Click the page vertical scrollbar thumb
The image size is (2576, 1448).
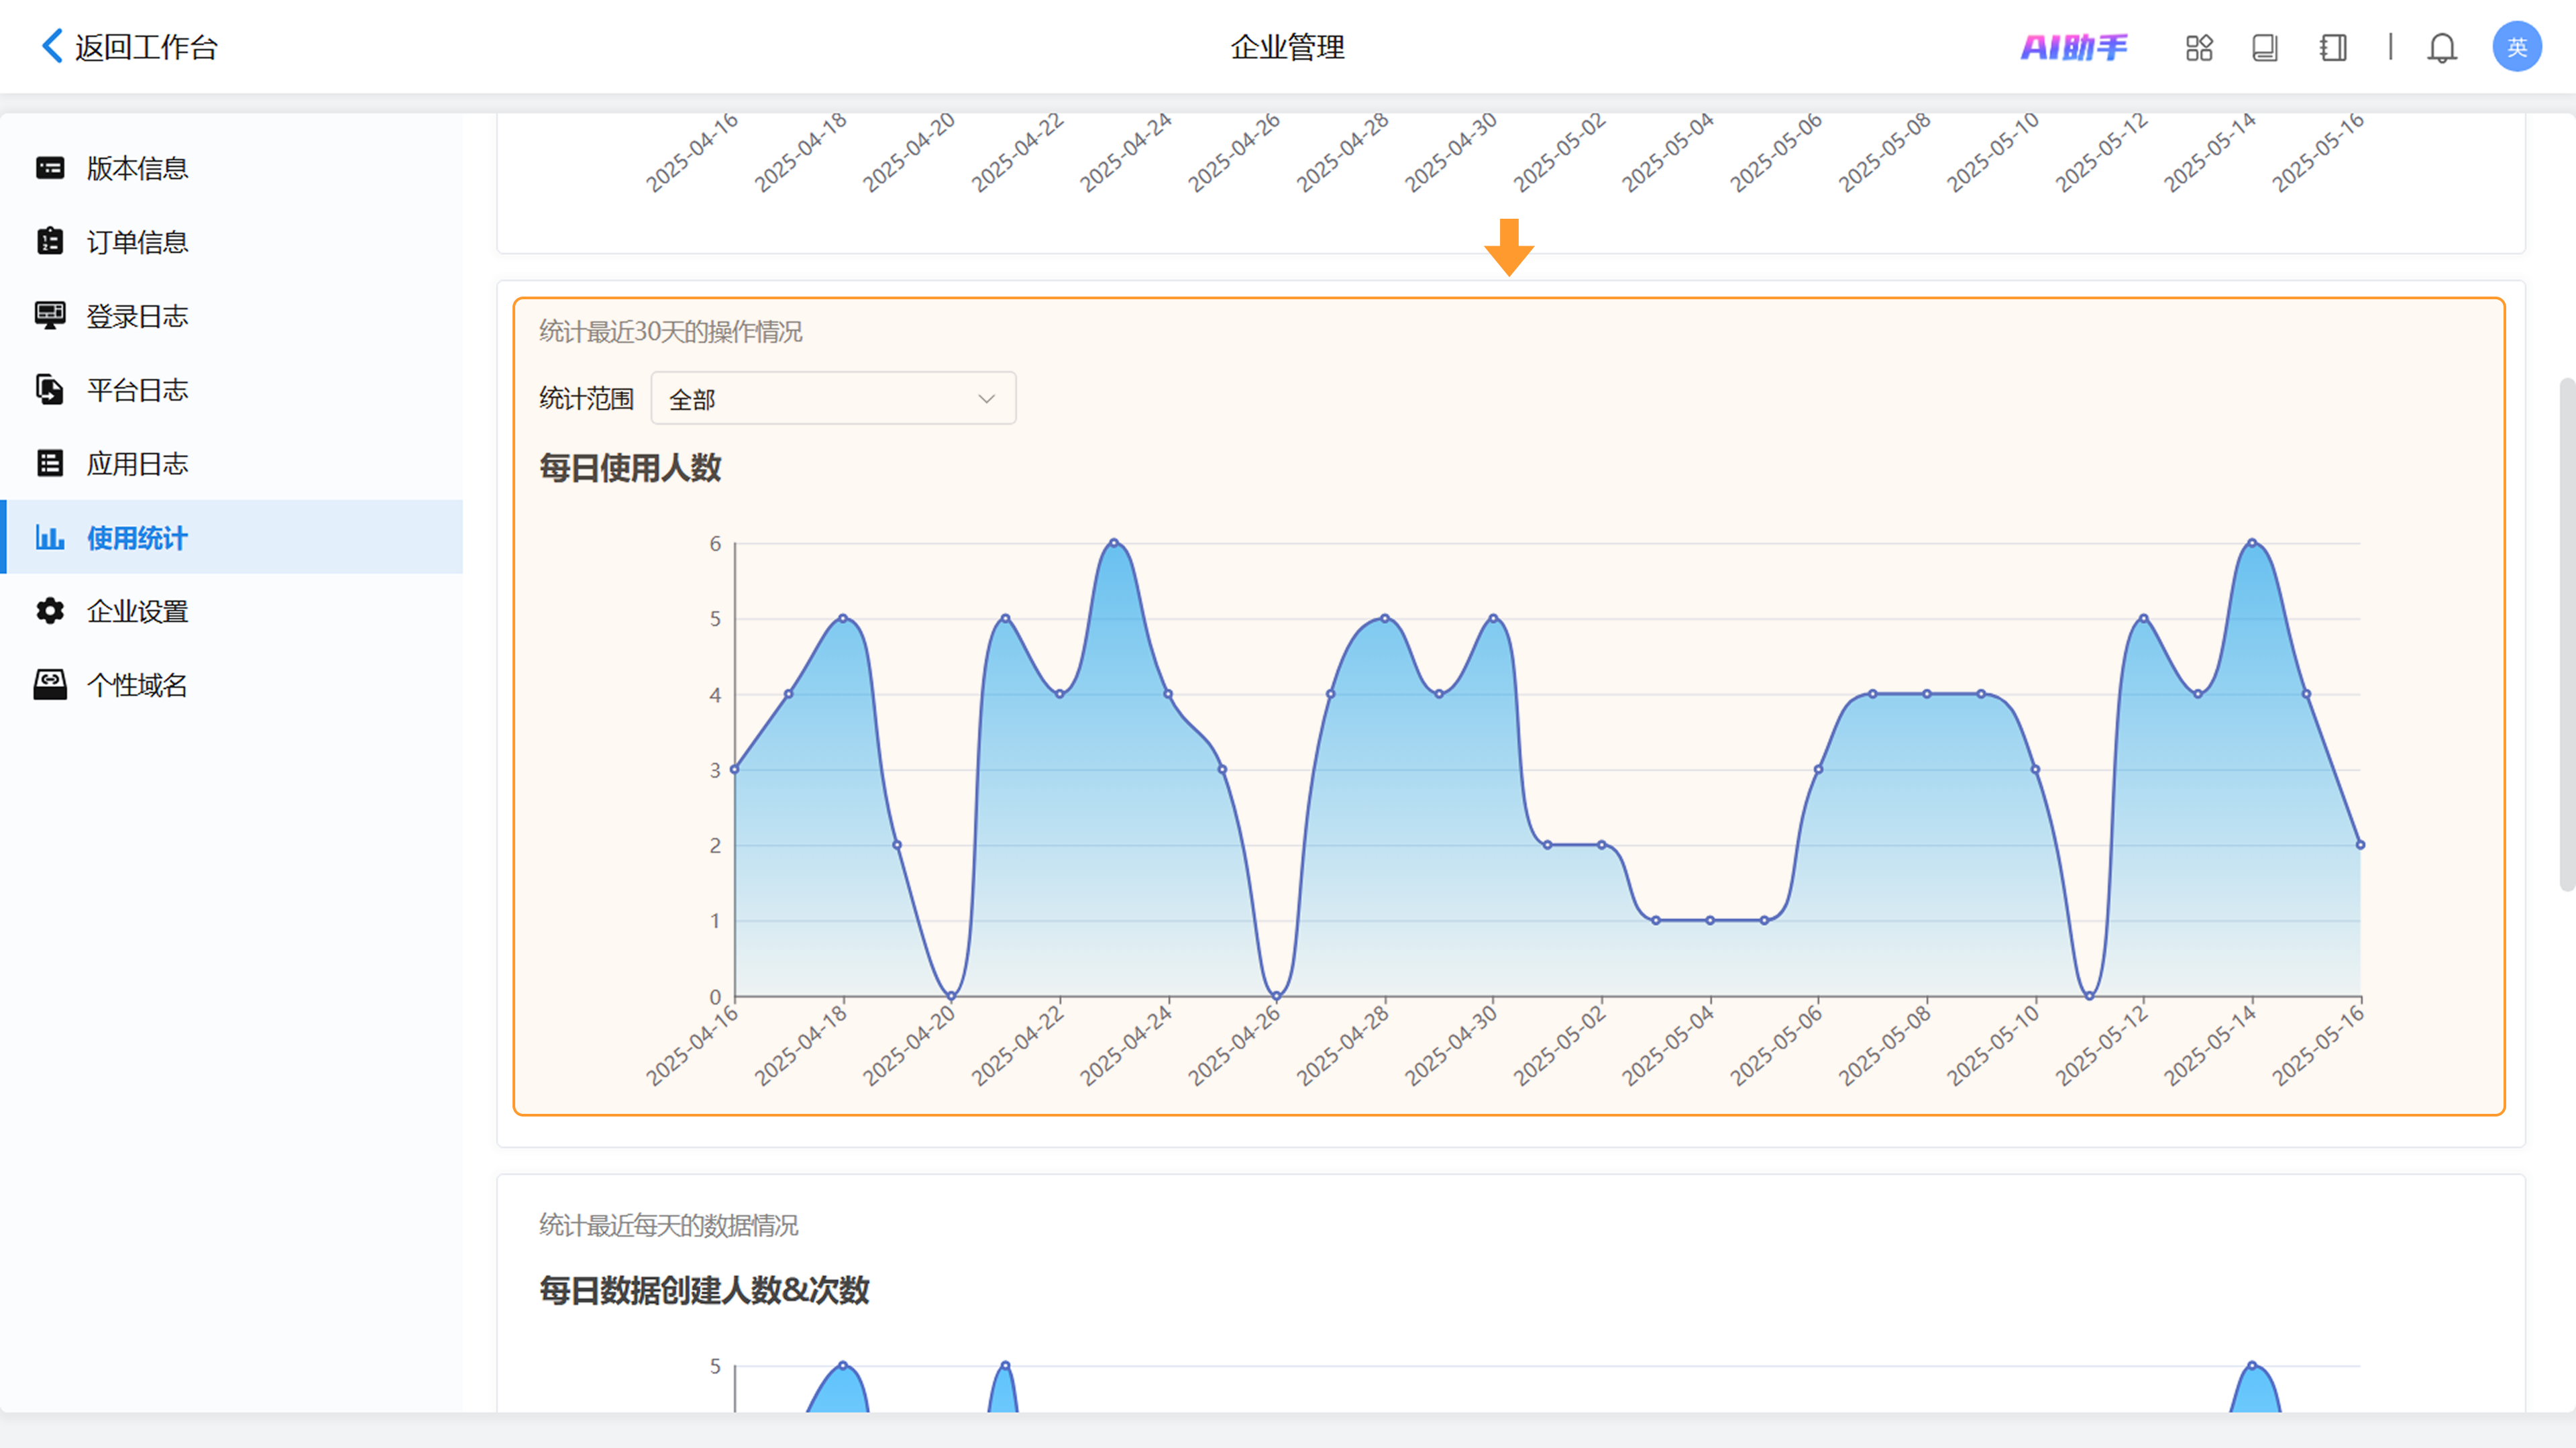pyautogui.click(x=2567, y=634)
